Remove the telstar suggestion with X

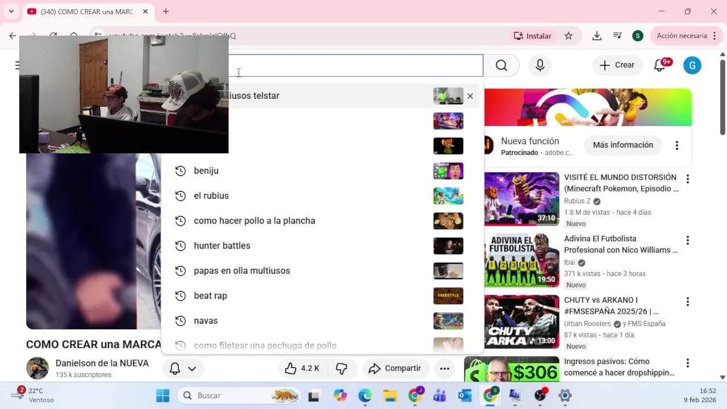tap(470, 96)
